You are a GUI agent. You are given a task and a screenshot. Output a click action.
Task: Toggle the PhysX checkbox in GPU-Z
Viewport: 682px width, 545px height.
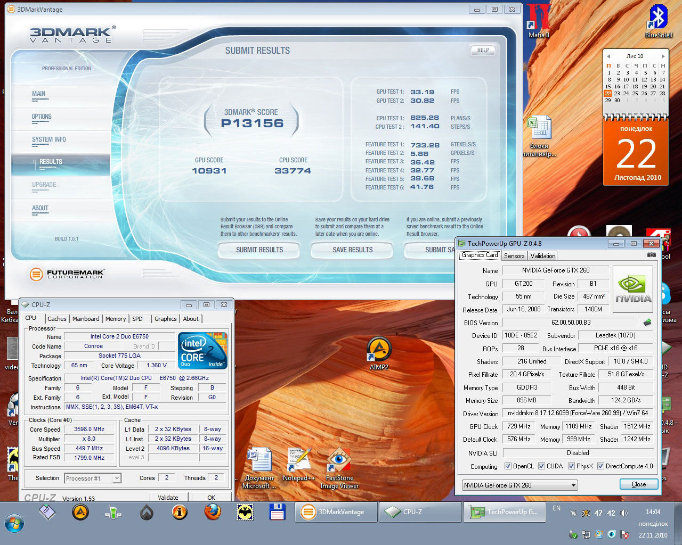571,466
